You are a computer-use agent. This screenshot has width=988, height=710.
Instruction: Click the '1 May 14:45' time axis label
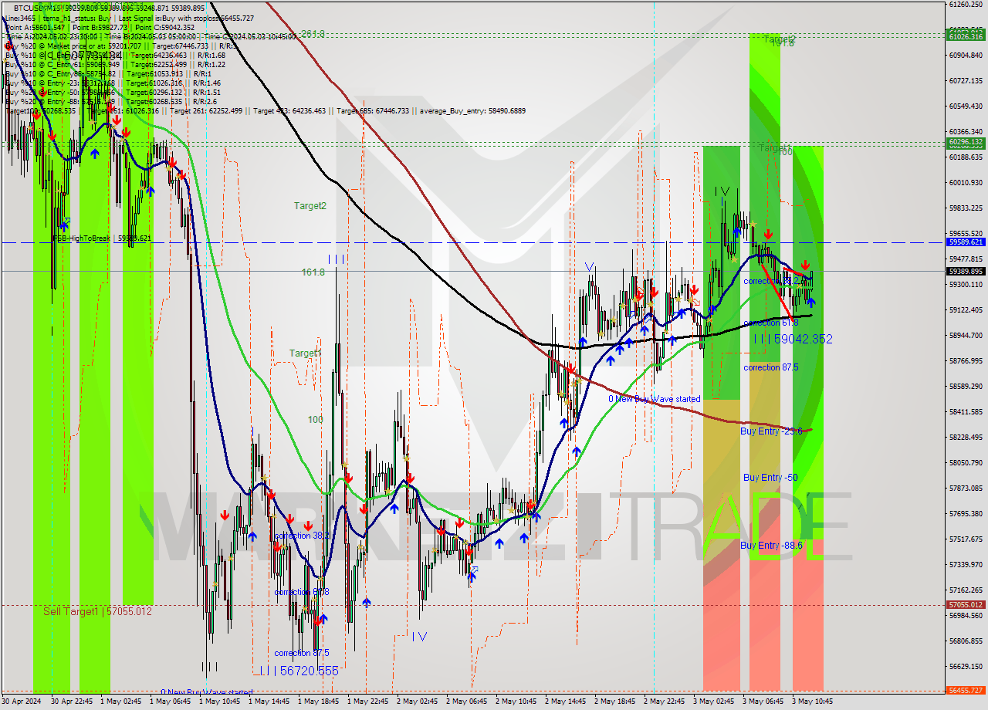click(x=269, y=702)
